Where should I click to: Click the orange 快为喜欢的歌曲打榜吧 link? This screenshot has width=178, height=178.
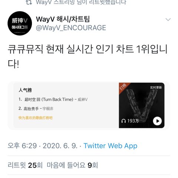click(36, 118)
